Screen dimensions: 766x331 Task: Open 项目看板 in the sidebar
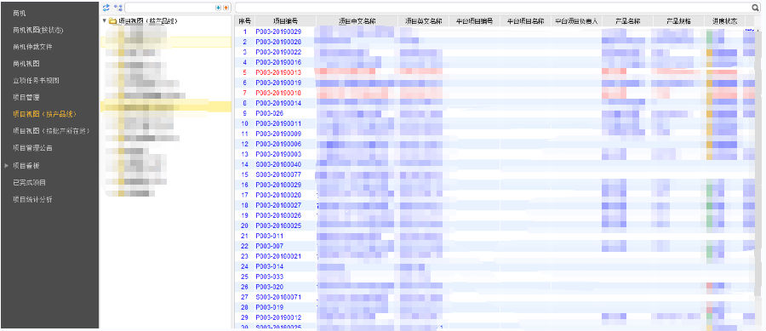26,166
